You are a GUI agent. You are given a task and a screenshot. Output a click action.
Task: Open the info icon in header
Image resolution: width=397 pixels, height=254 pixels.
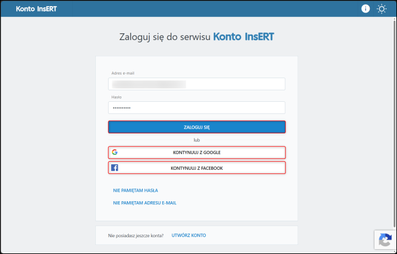pyautogui.click(x=365, y=9)
